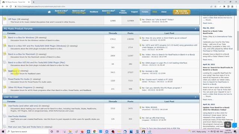Collapse the PG Music Product Forums section
239x134 pixels.
point(196,29)
